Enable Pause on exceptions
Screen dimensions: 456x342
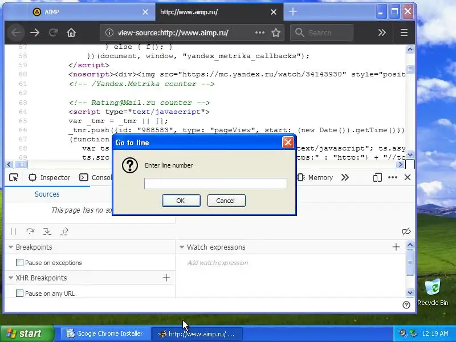point(19,263)
